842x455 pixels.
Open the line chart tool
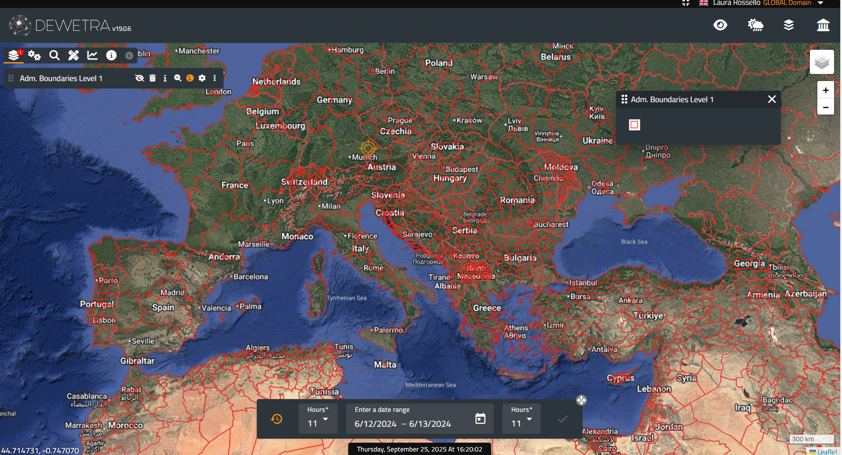(92, 55)
